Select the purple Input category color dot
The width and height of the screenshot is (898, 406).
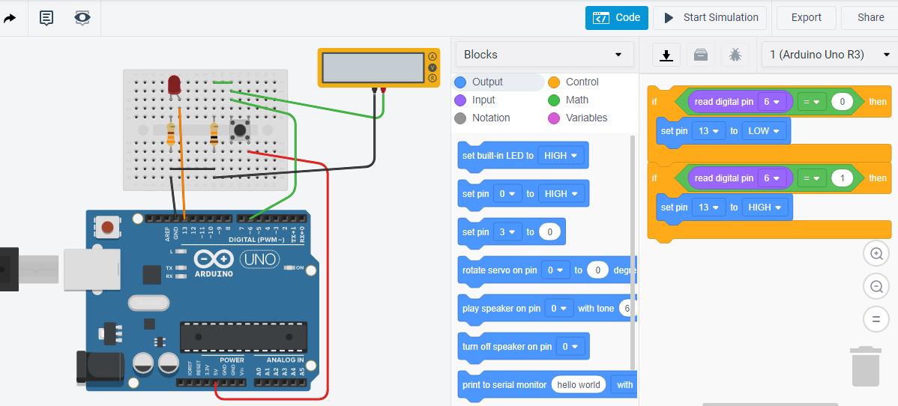[x=460, y=100]
